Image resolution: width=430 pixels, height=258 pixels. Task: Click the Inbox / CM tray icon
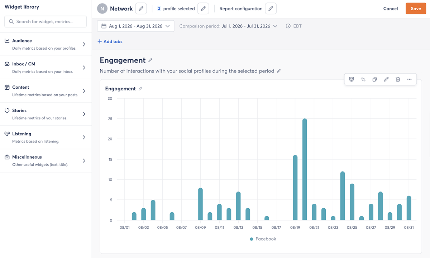click(x=7, y=64)
